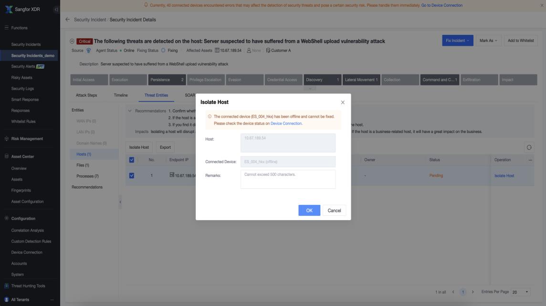This screenshot has height=306, width=546.
Task: Click the Risk Management section icon
Action: click(x=6, y=138)
